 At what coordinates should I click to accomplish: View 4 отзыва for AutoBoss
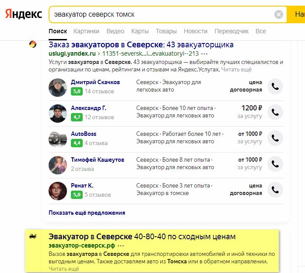[96, 143]
